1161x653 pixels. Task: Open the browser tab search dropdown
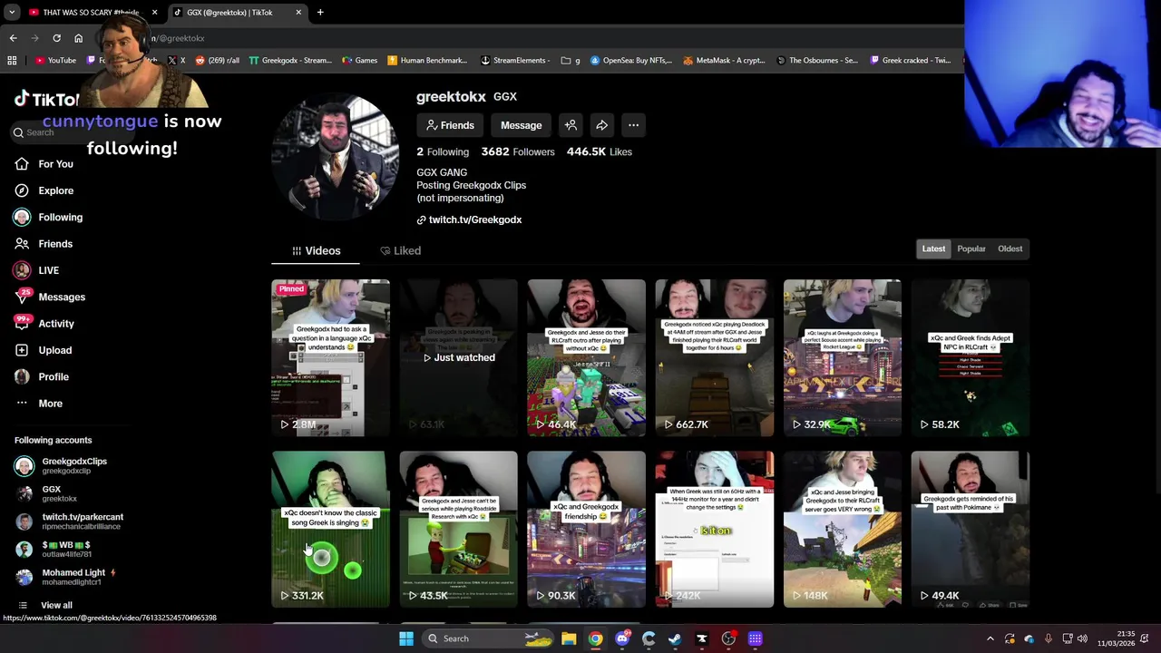(11, 13)
